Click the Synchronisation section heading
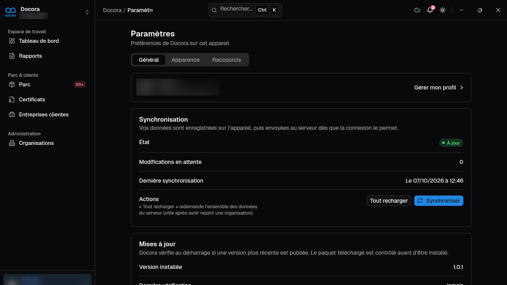The image size is (507, 285). coord(164,120)
